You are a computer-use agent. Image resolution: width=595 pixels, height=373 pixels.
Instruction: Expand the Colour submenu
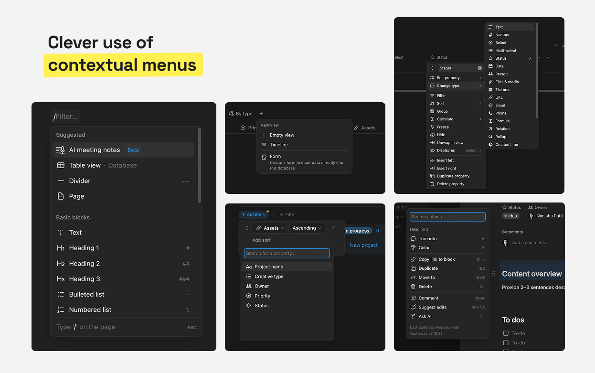447,248
